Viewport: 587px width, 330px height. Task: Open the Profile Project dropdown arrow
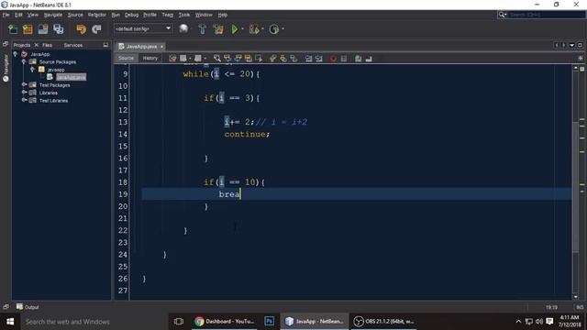tap(282, 29)
